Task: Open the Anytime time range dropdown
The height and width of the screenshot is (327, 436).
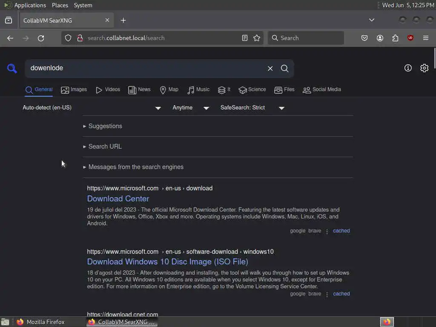Action: (191, 108)
